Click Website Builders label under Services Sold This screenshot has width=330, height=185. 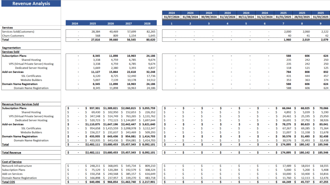coord(31,80)
